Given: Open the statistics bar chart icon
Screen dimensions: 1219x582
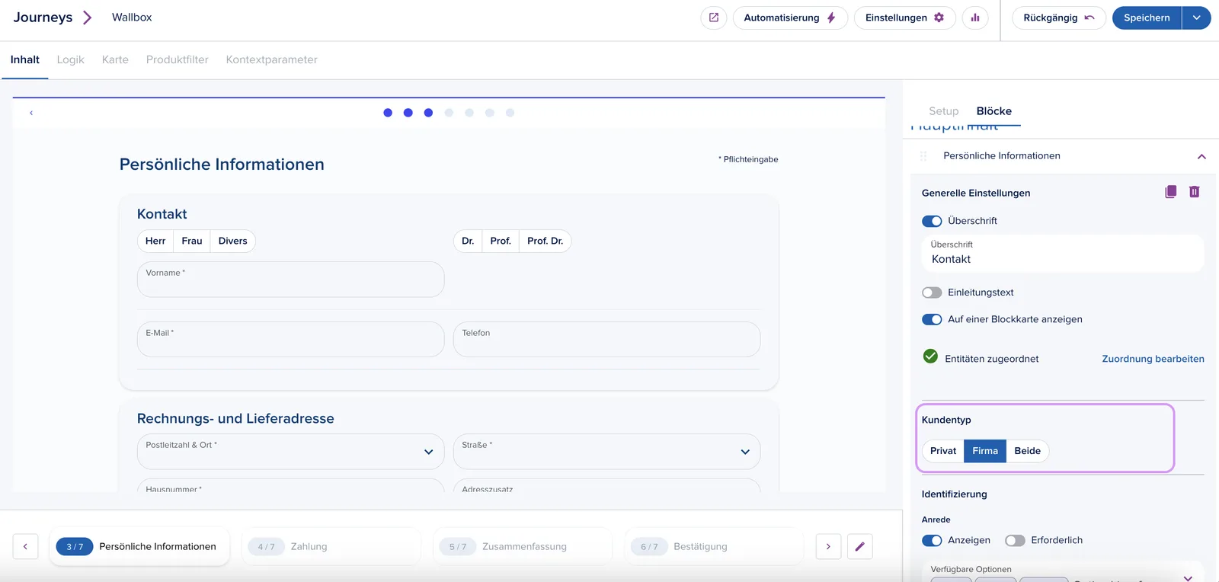Looking at the screenshot, I should [975, 18].
